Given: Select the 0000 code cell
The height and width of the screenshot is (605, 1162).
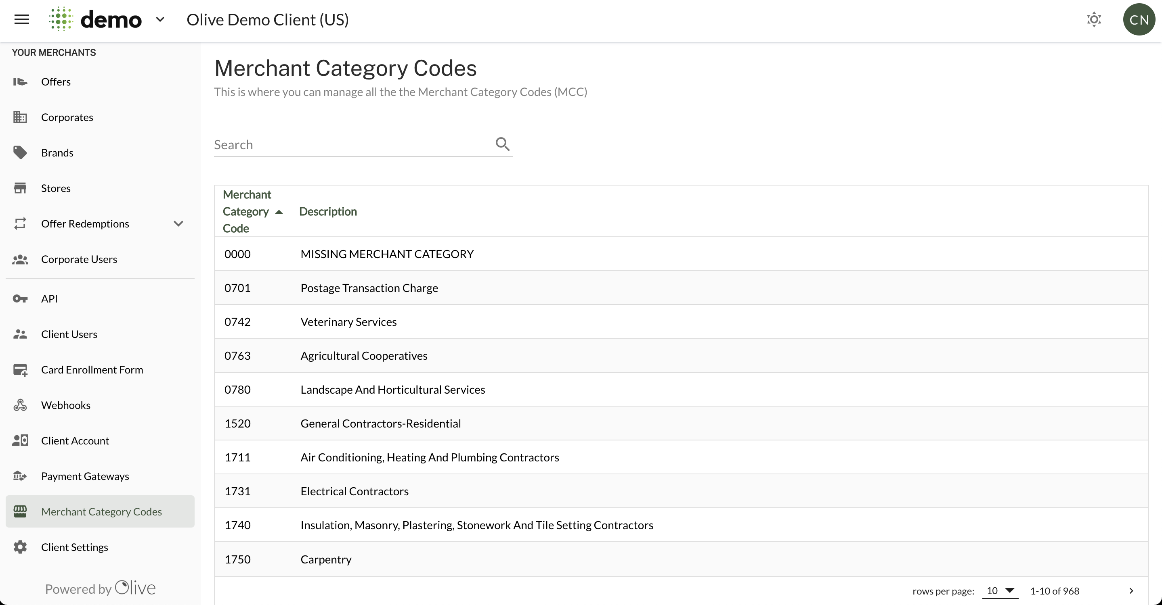Looking at the screenshot, I should tap(237, 254).
